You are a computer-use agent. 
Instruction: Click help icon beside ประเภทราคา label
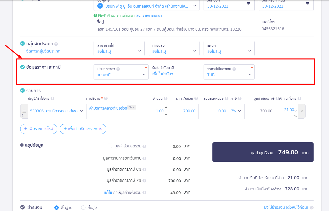coord(118,69)
